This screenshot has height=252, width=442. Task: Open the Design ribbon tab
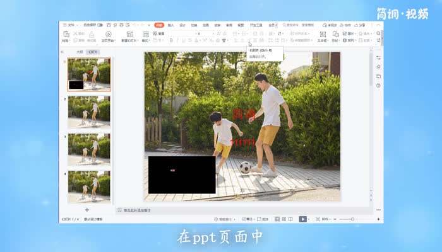coord(183,25)
